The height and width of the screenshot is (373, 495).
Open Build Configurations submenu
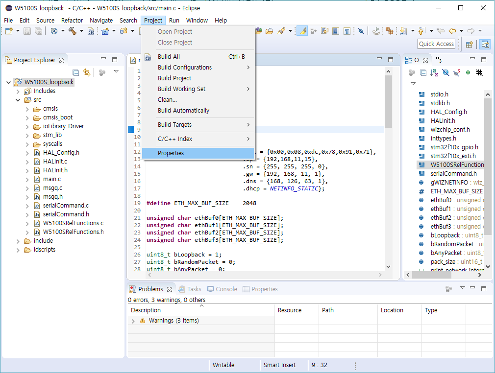coord(198,68)
